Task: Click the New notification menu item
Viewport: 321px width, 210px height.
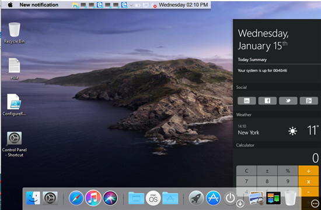Action: click(x=39, y=5)
